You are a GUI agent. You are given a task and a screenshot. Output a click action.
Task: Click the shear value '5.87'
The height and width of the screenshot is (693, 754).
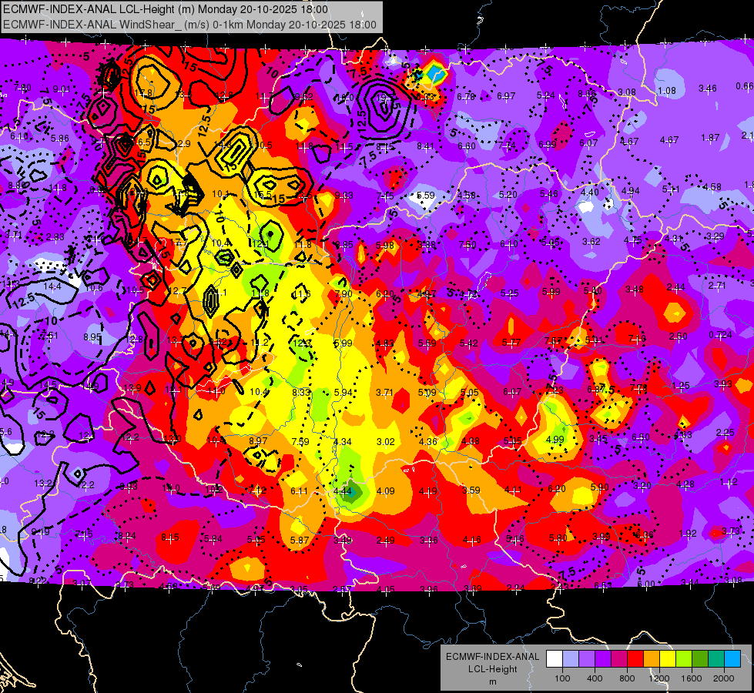pyautogui.click(x=300, y=541)
